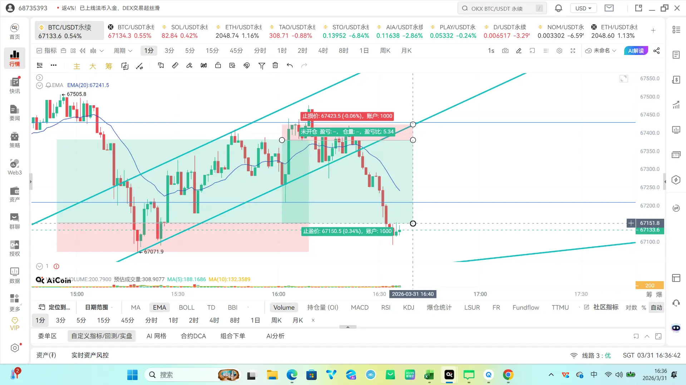Viewport: 686px width, 385px height.
Task: Toggle 对数 logarithmic scale
Action: click(631, 308)
